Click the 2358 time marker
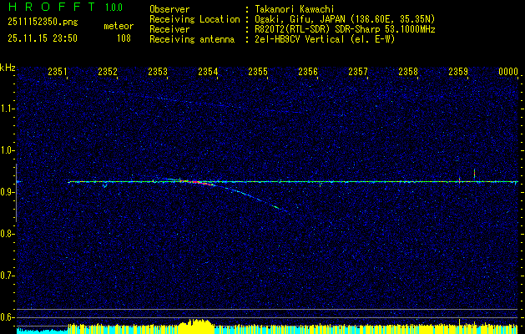Viewport: 525px width, 334px height. click(408, 72)
